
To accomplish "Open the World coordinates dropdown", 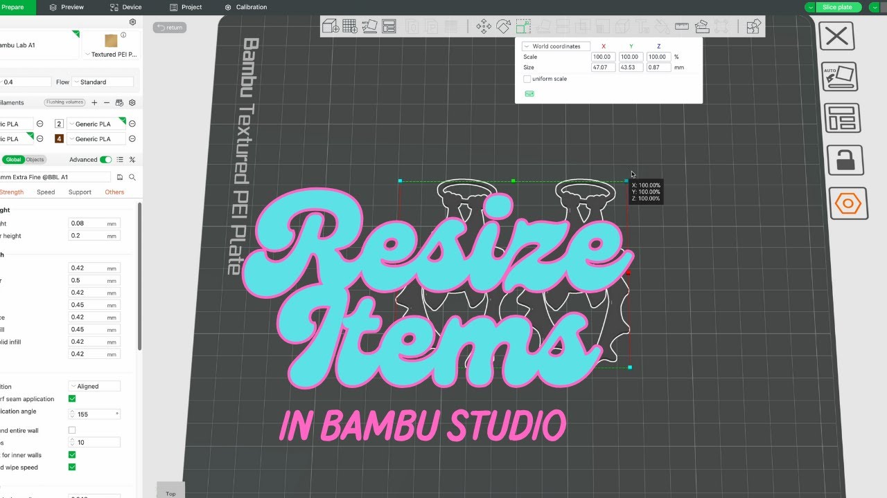I will tap(556, 46).
